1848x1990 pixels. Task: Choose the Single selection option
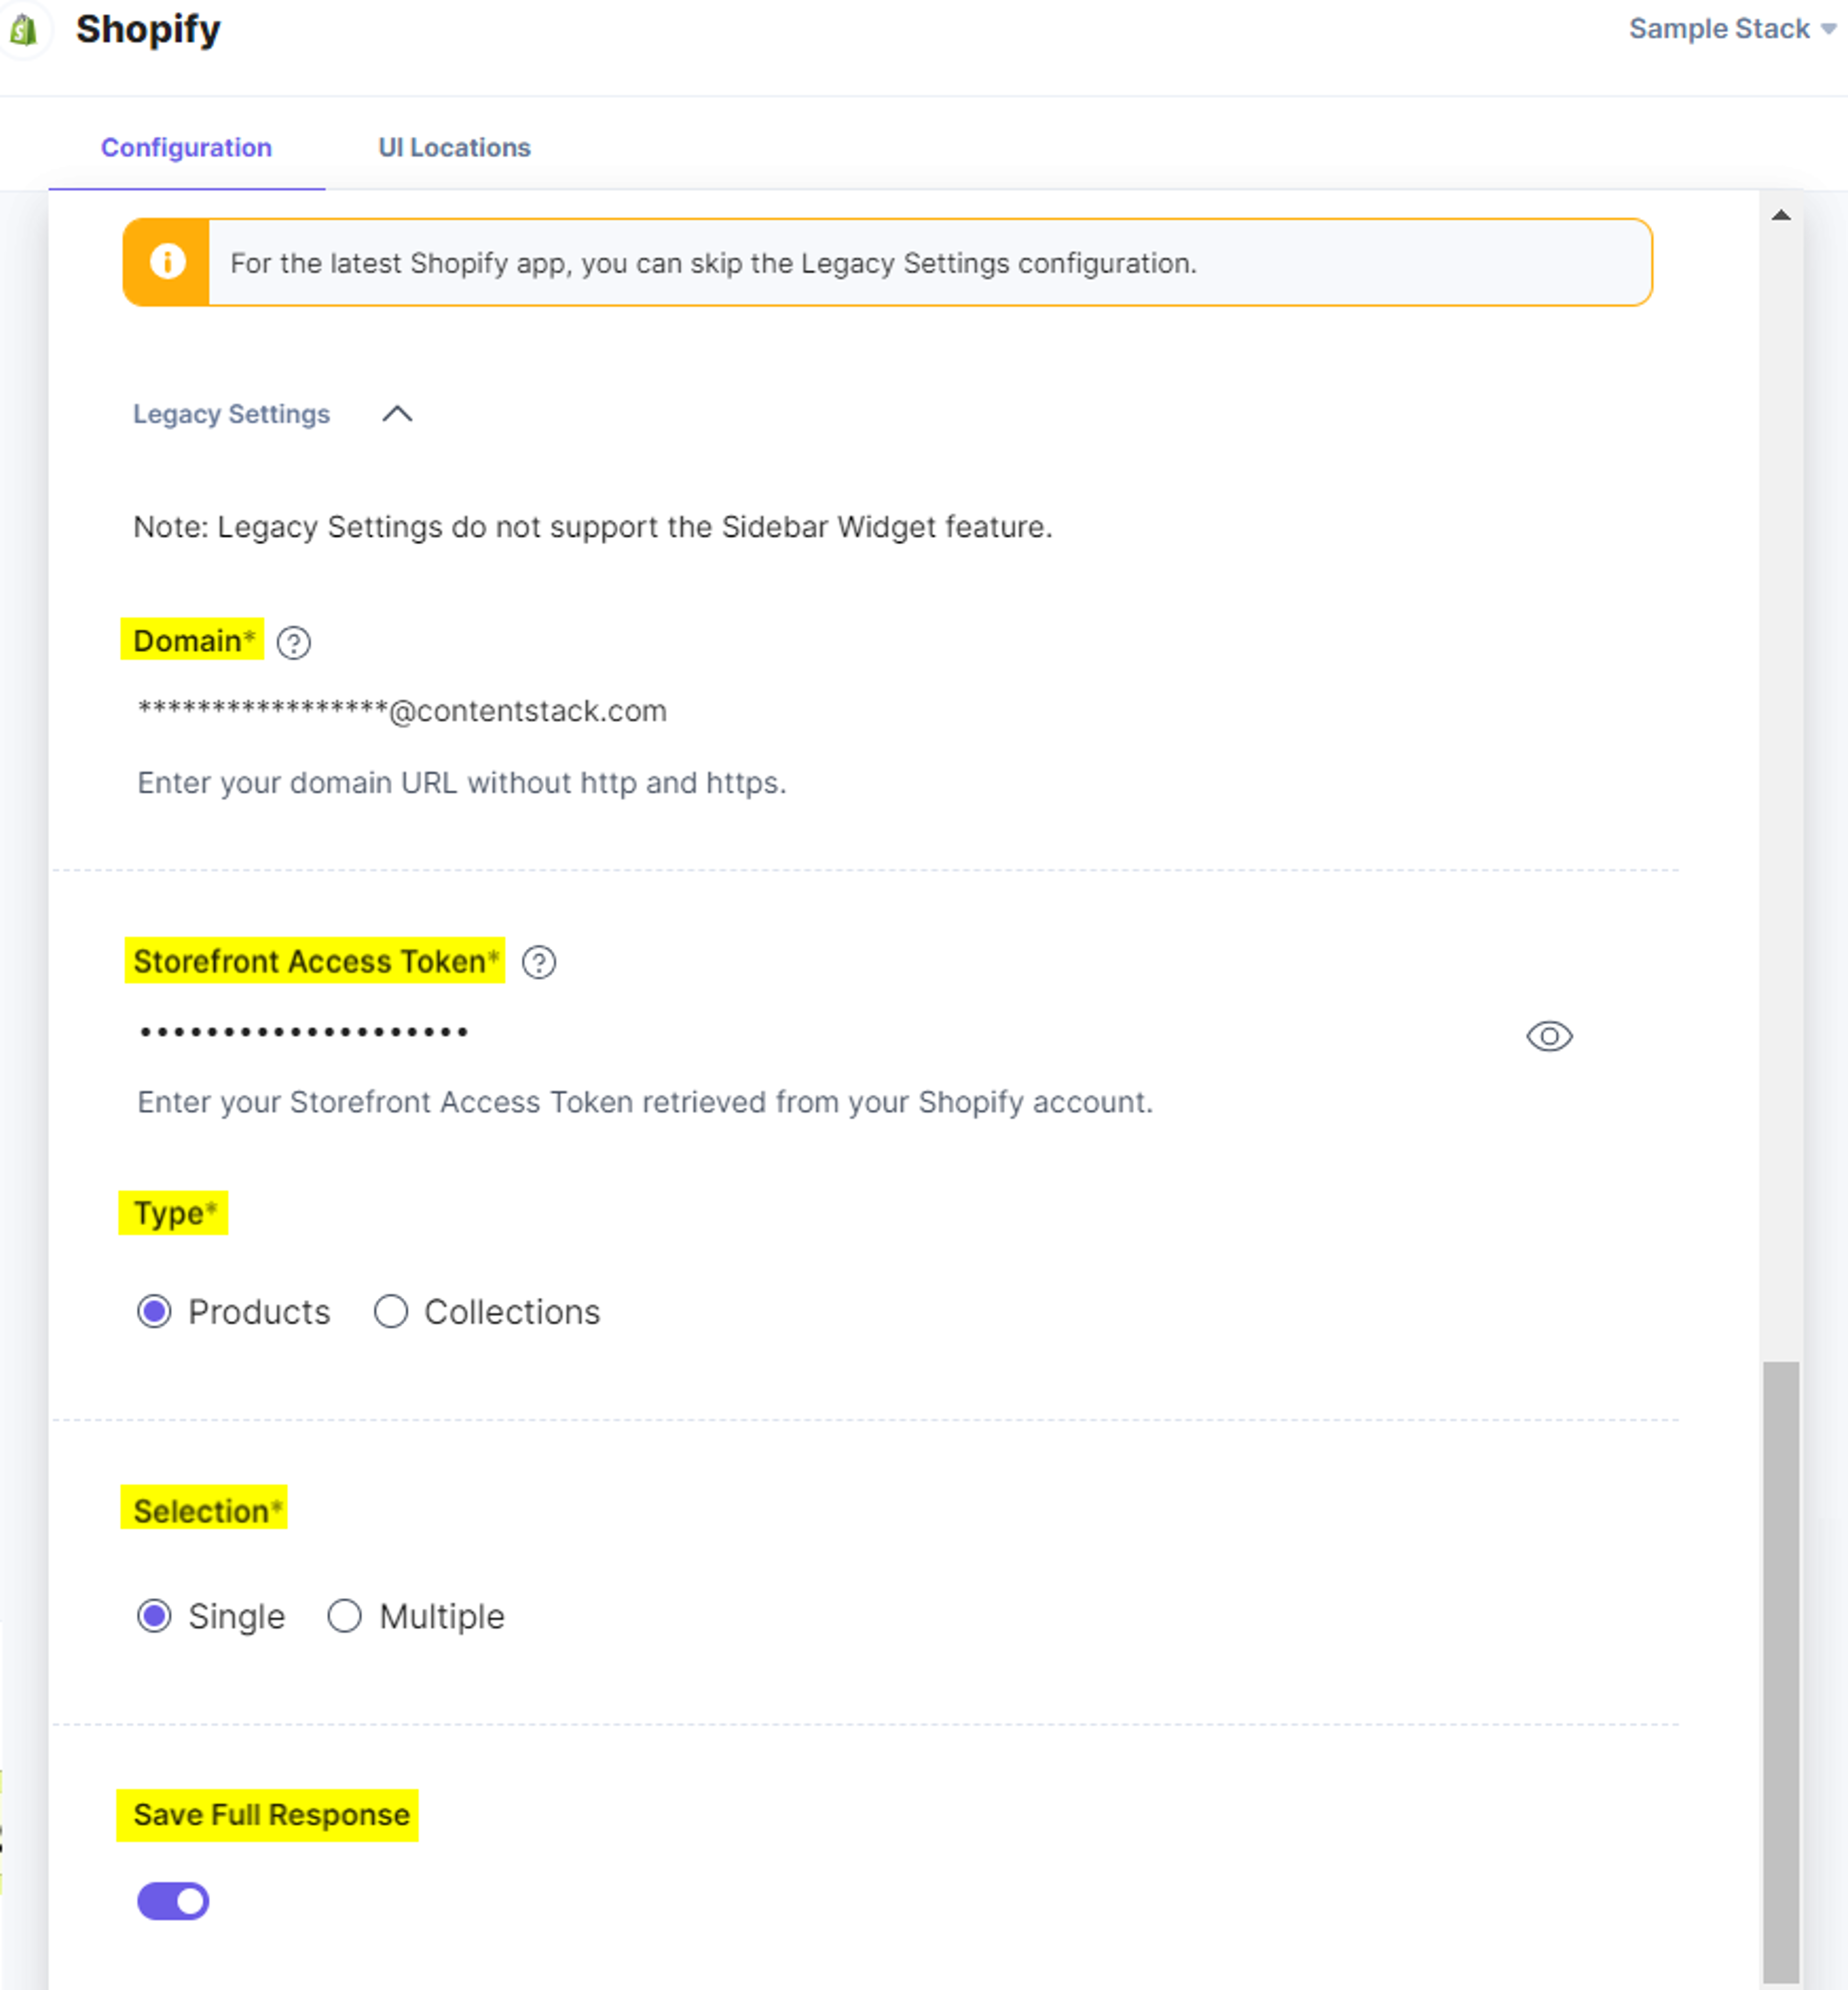click(x=154, y=1616)
